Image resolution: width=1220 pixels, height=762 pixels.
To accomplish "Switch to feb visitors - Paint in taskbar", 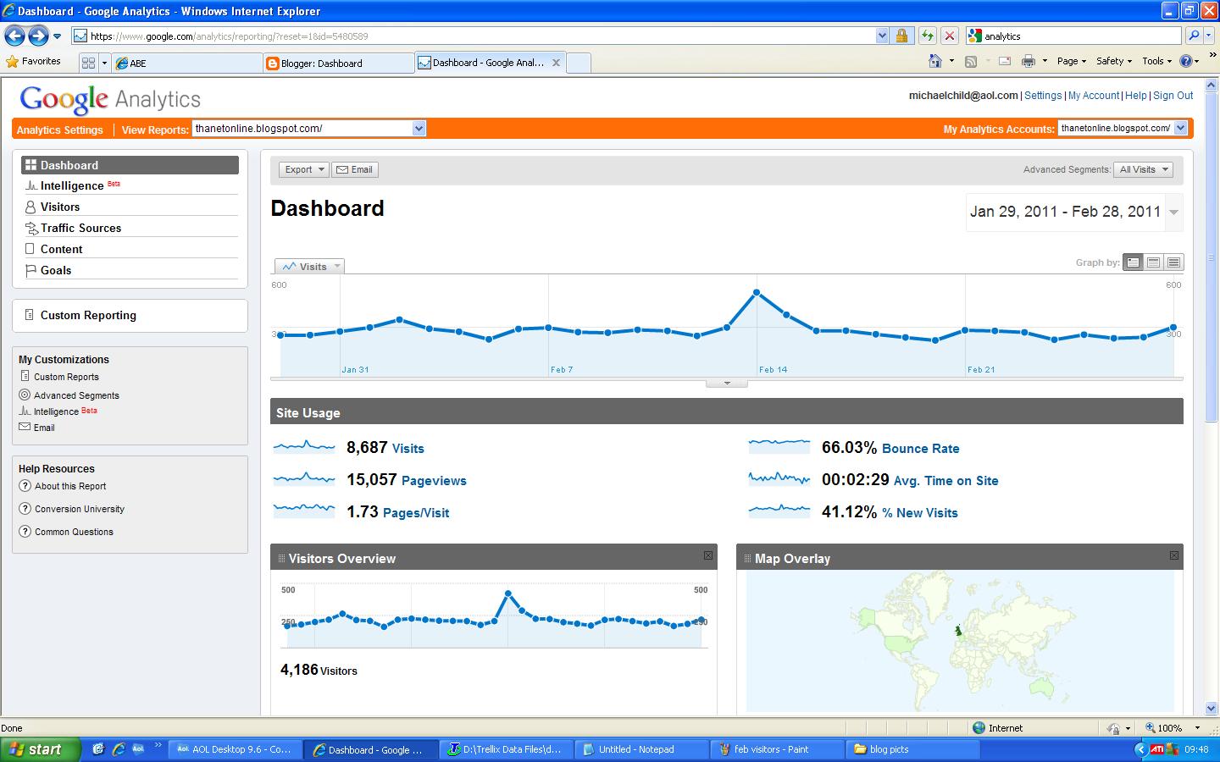I will coord(779,749).
